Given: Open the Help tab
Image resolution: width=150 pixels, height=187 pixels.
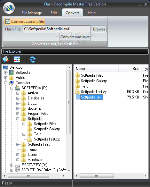Looking at the screenshot, I should coord(91,13).
